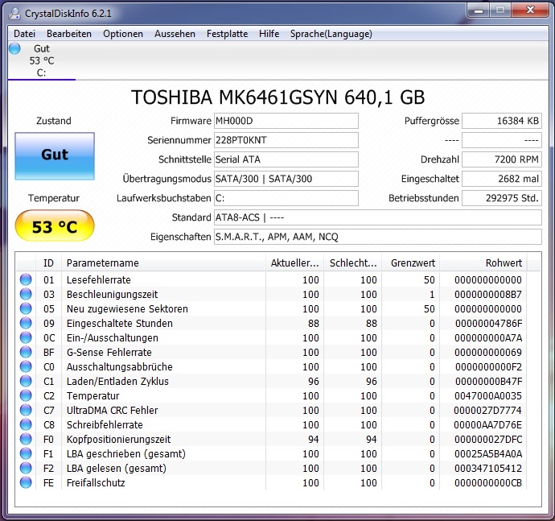Open the Sprache(Language) menu
Screen dimensions: 555x521
tap(331, 34)
